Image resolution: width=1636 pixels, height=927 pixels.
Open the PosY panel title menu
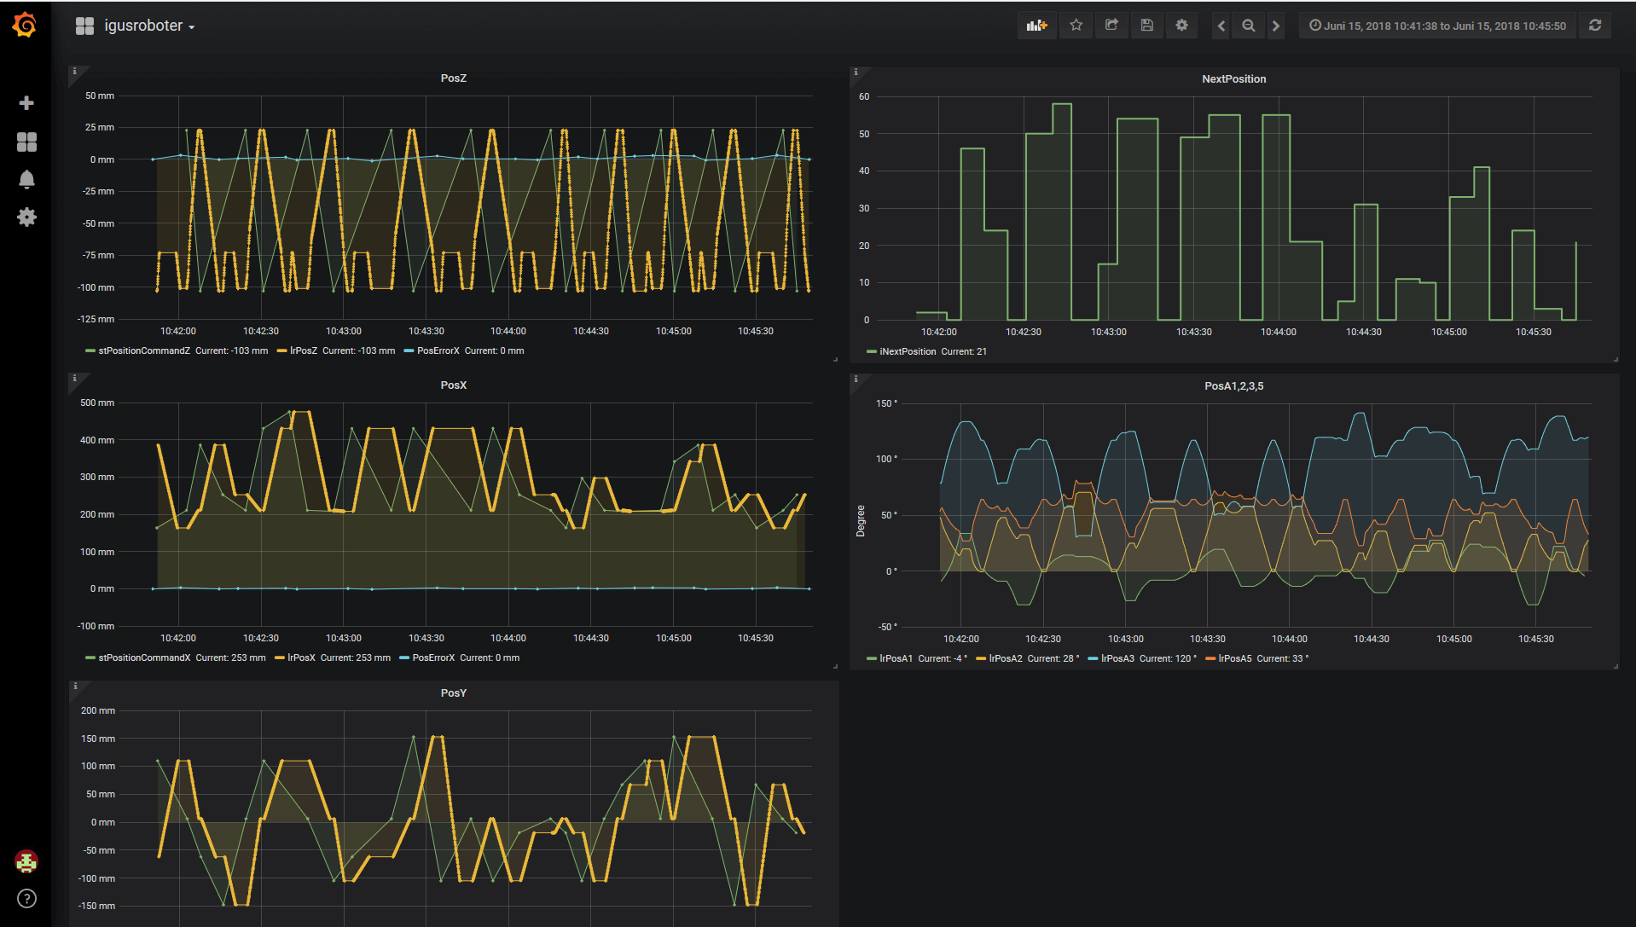pyautogui.click(x=453, y=692)
